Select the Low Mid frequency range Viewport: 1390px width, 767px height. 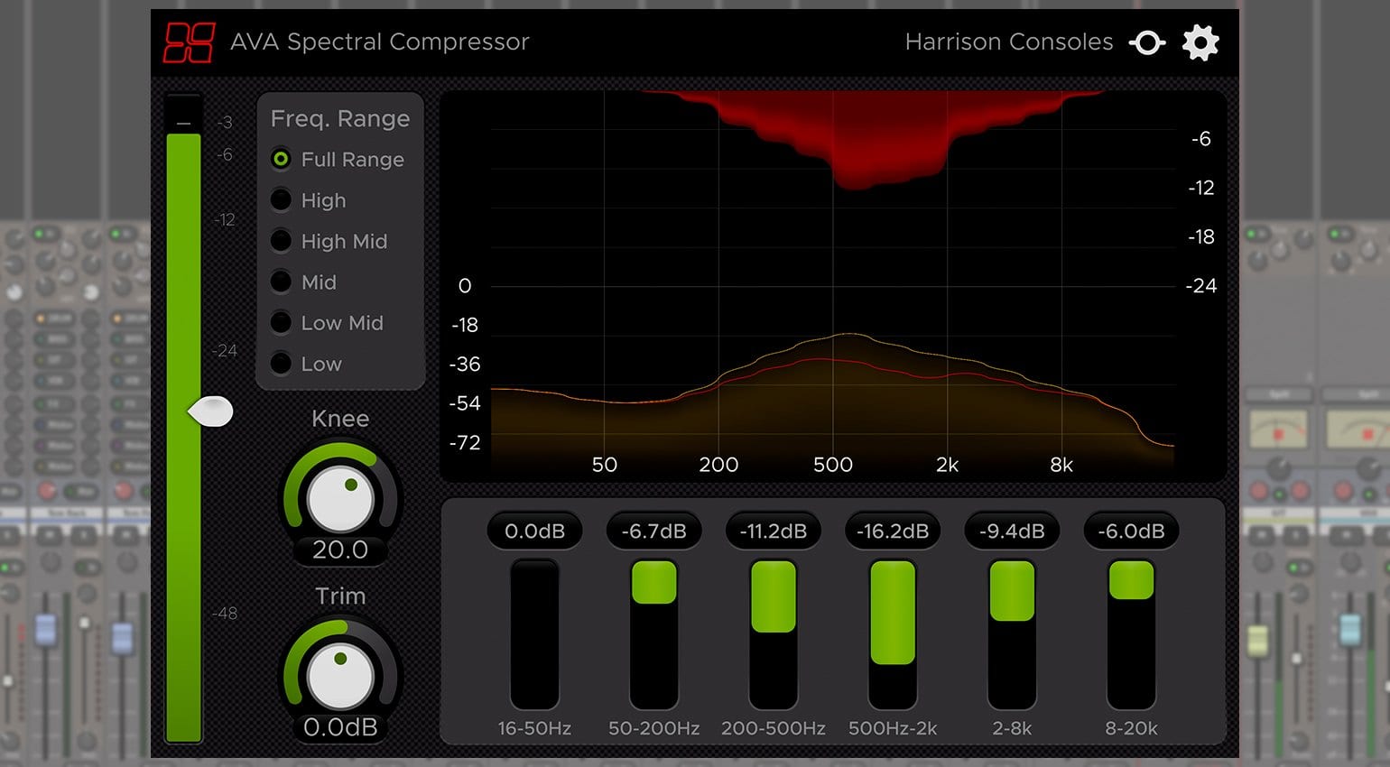pos(281,323)
